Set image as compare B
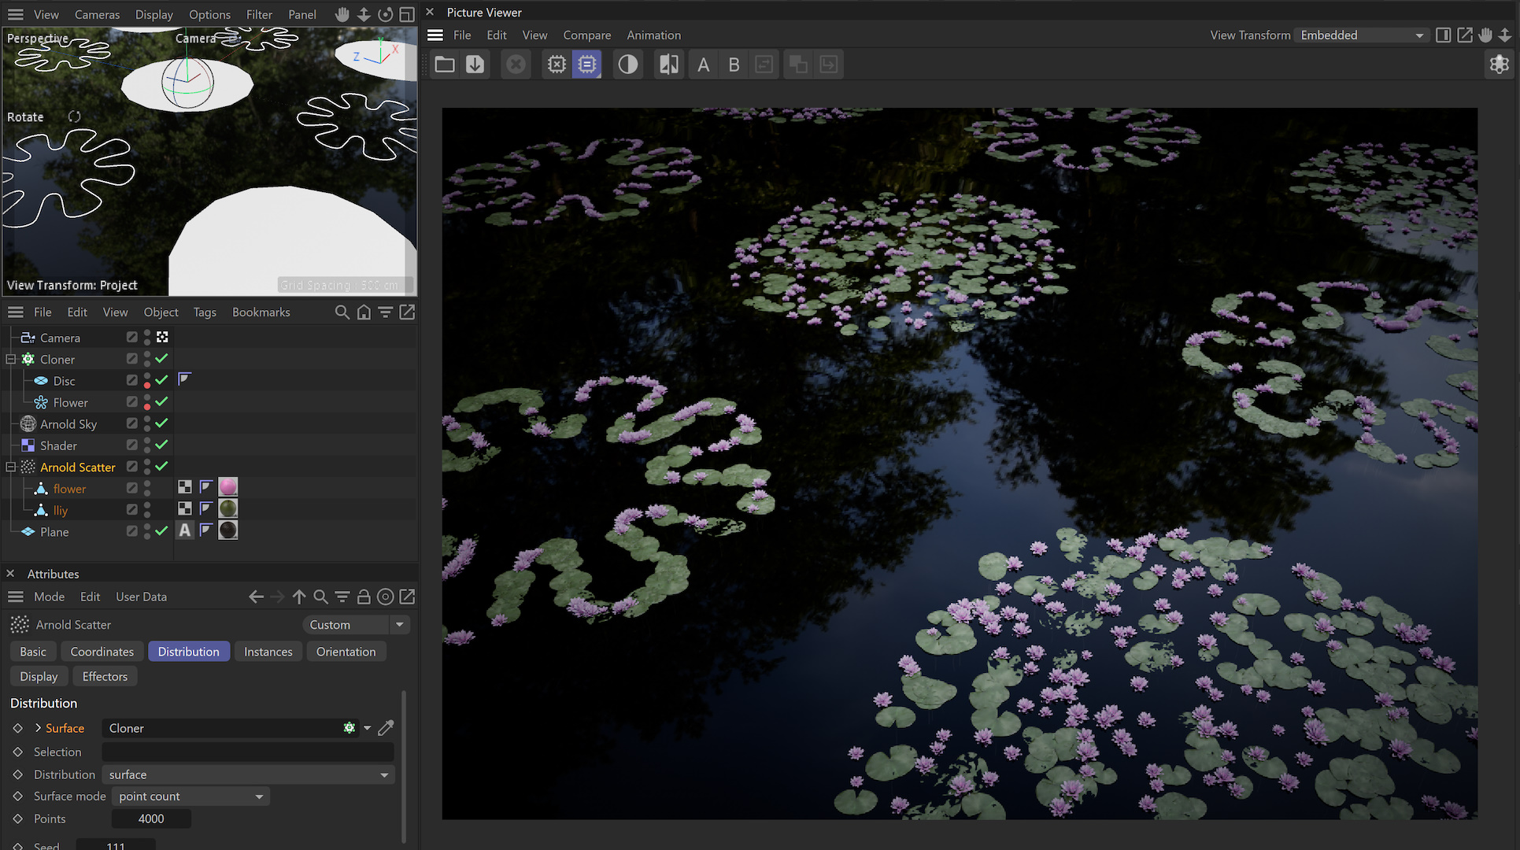 (734, 65)
